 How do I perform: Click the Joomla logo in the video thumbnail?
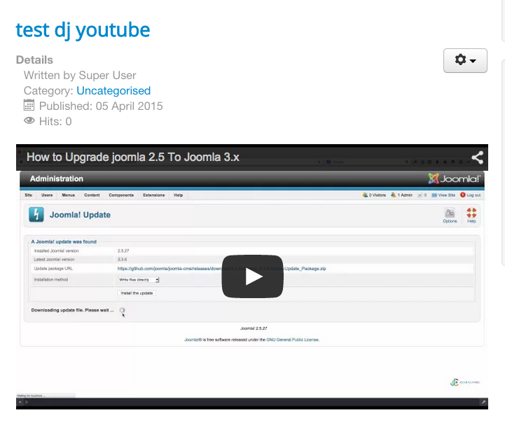(x=454, y=178)
